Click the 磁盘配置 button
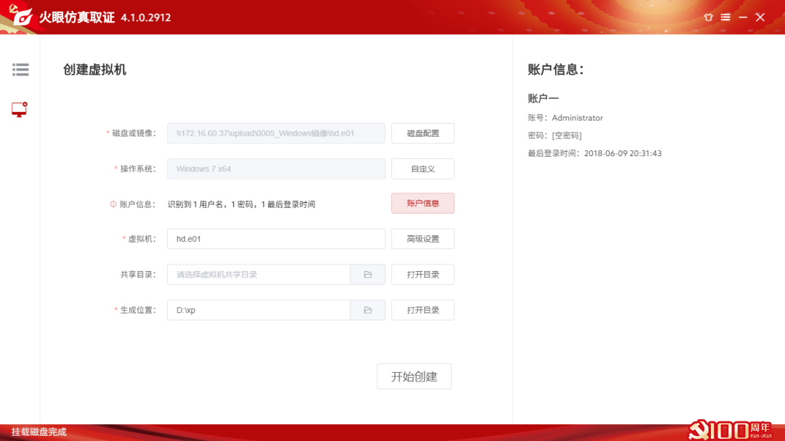 click(422, 133)
